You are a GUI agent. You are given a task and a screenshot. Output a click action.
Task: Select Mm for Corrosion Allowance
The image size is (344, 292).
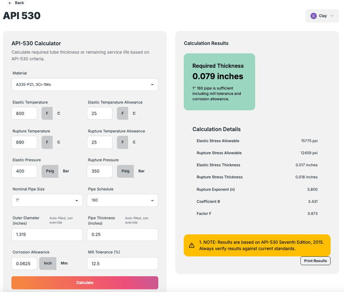[64, 263]
